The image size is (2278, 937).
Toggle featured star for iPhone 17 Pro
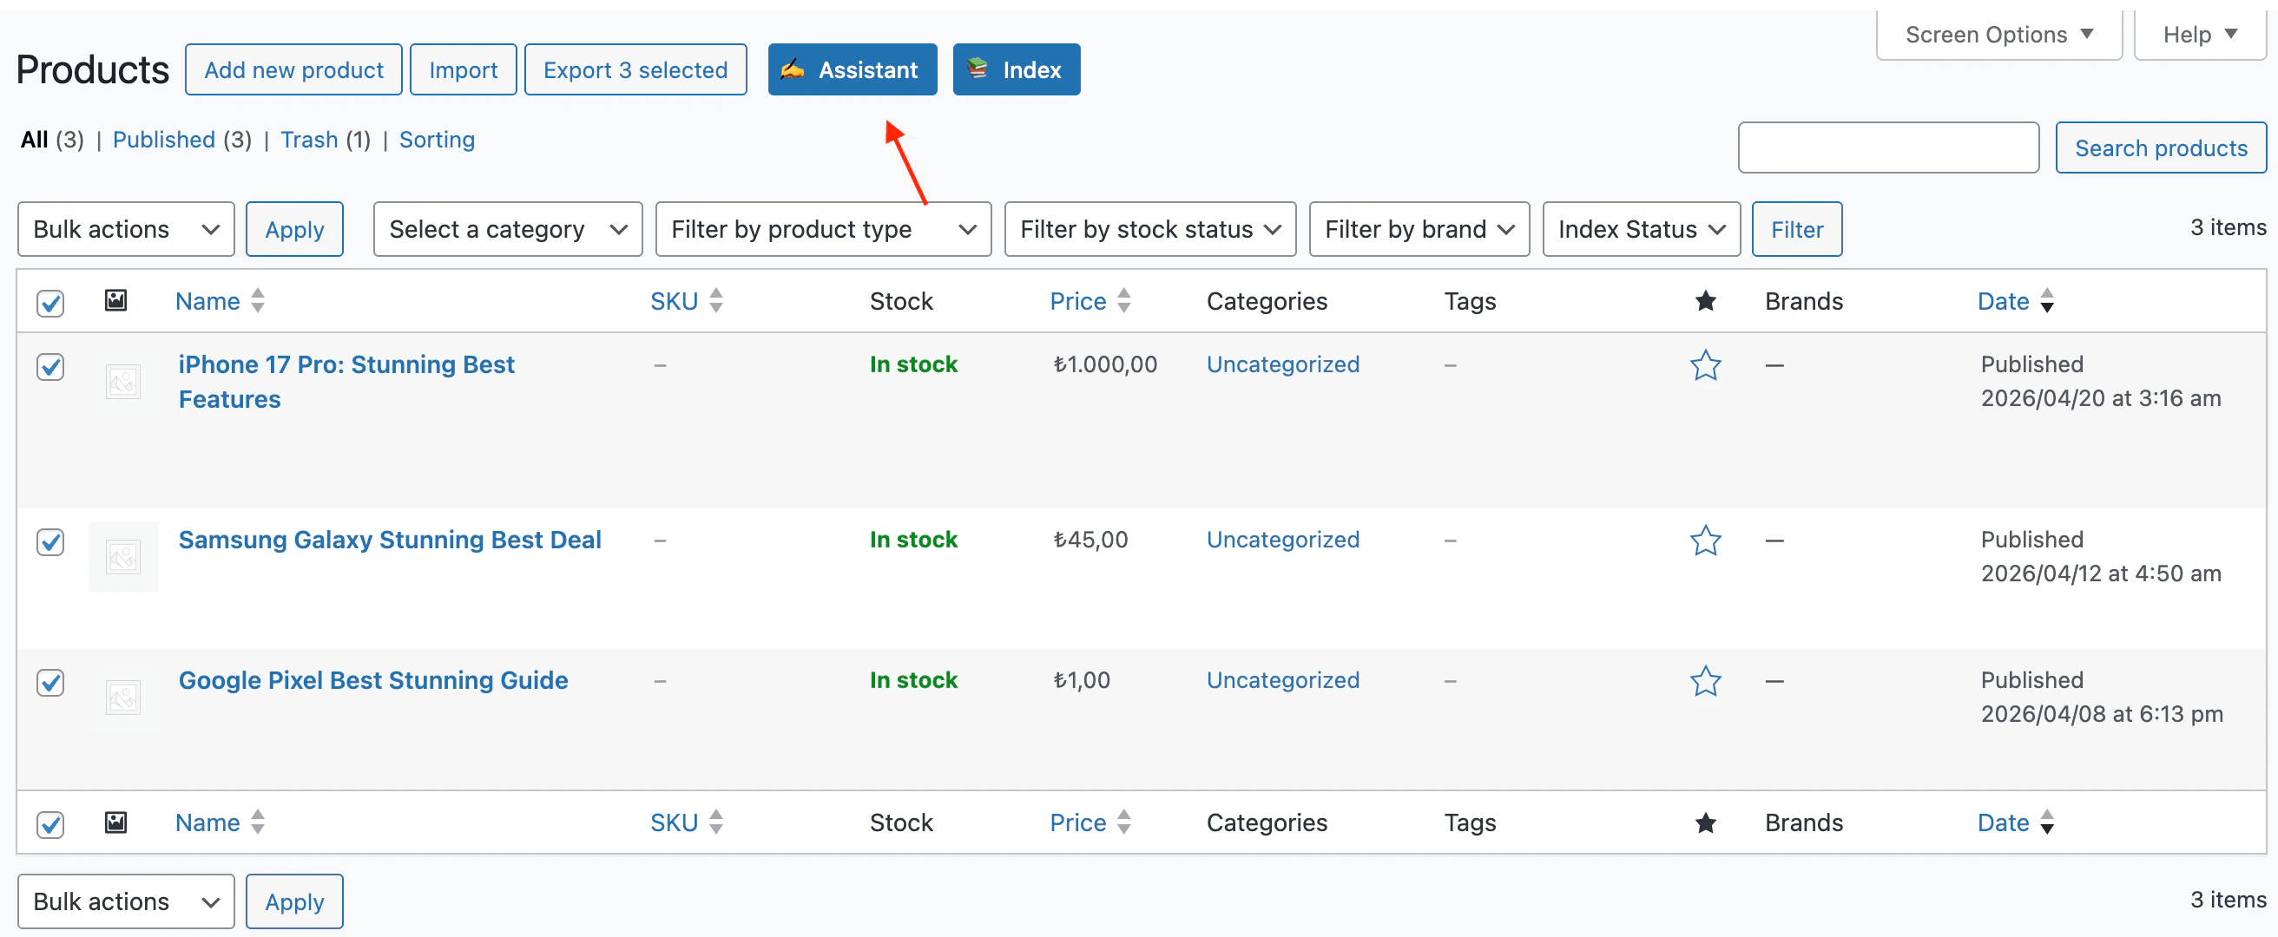coord(1705,365)
